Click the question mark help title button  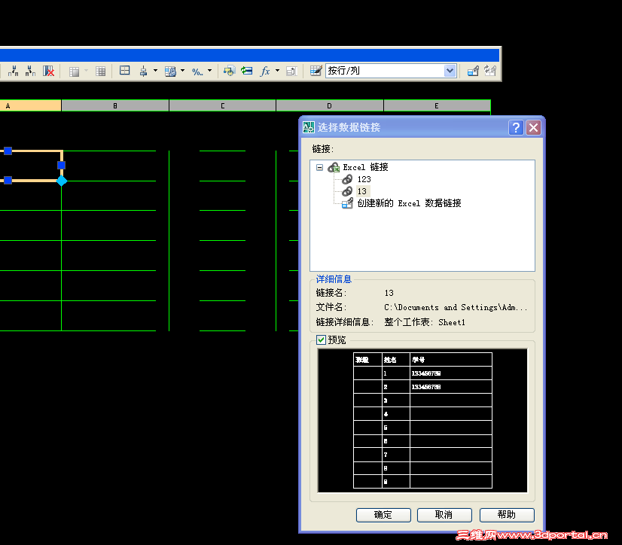click(516, 128)
